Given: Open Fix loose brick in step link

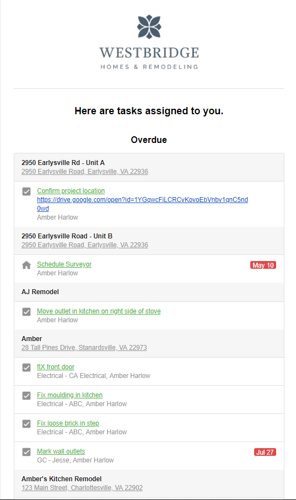Looking at the screenshot, I should point(68,423).
